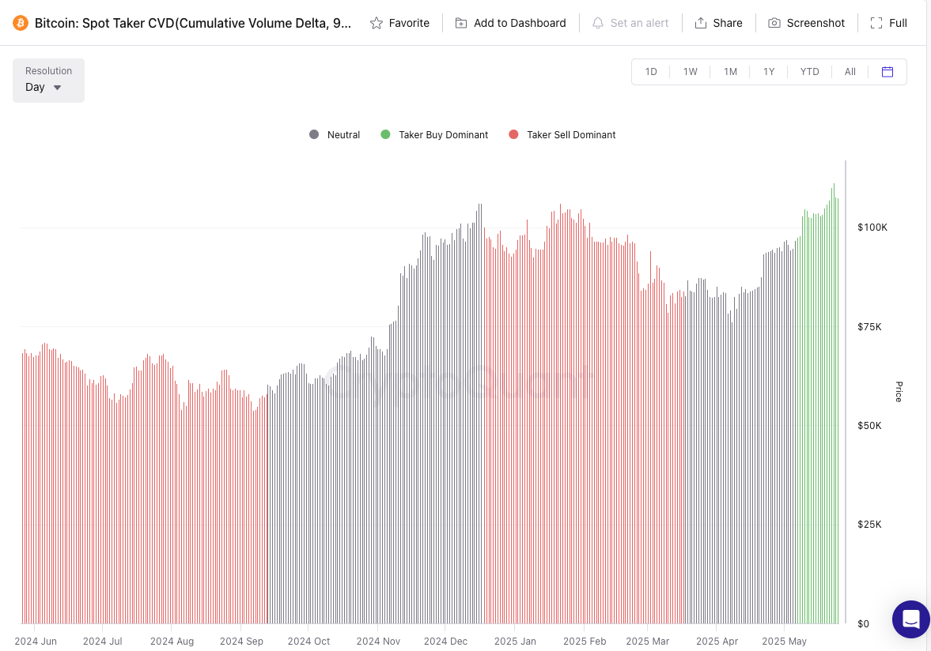Select the 1Y range button
The width and height of the screenshot is (931, 651).
click(769, 72)
